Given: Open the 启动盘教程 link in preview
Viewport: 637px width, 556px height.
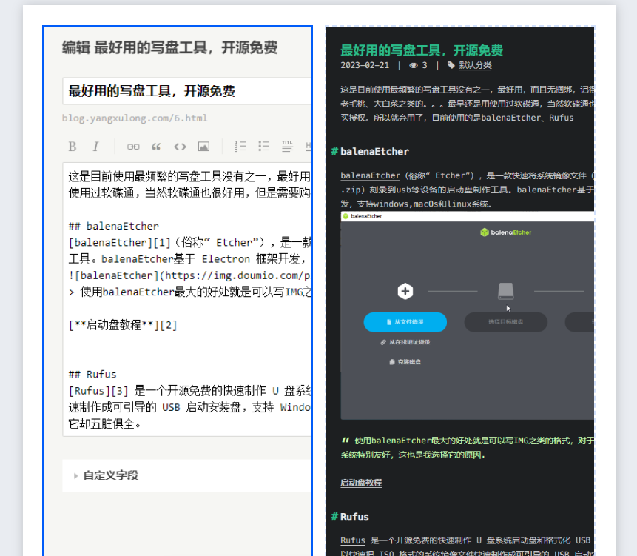Looking at the screenshot, I should (361, 483).
